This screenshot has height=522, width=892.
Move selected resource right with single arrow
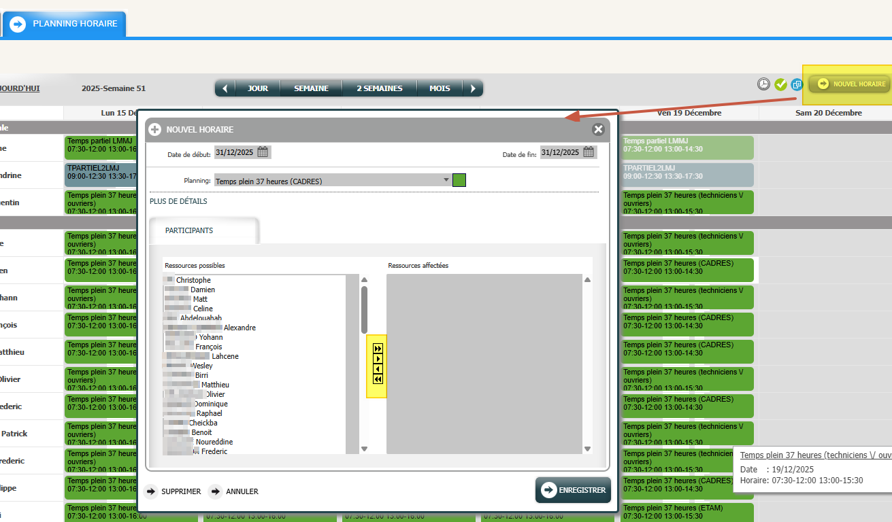click(x=378, y=359)
